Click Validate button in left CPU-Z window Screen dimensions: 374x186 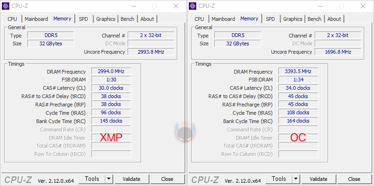point(131,179)
